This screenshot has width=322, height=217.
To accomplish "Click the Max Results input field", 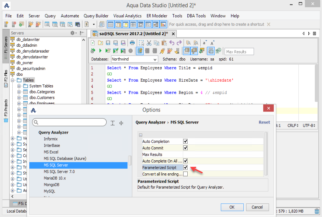I will click(x=239, y=52).
